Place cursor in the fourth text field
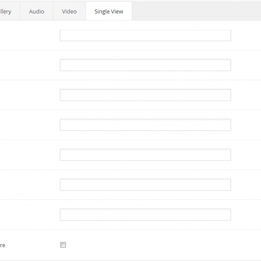 (x=145, y=125)
